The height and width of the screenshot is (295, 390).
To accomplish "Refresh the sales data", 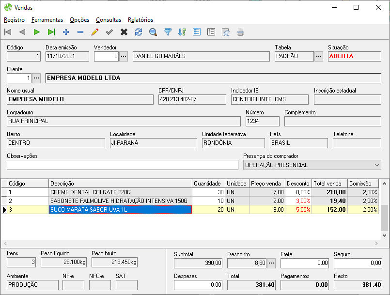I will pos(139,32).
